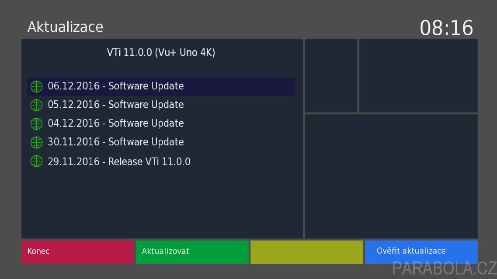Image resolution: width=497 pixels, height=279 pixels.
Task: Click the globe icon beside Release VTi 11.0.0
Action: pos(36,161)
